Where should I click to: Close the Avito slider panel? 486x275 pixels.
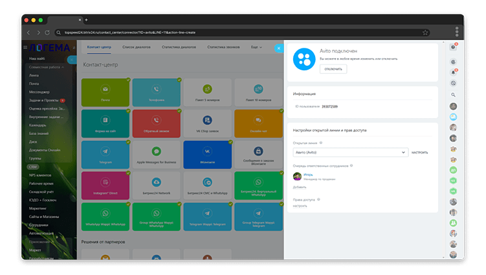click(279, 48)
